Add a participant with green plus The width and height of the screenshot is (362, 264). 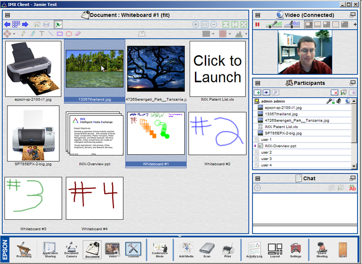pos(258,93)
